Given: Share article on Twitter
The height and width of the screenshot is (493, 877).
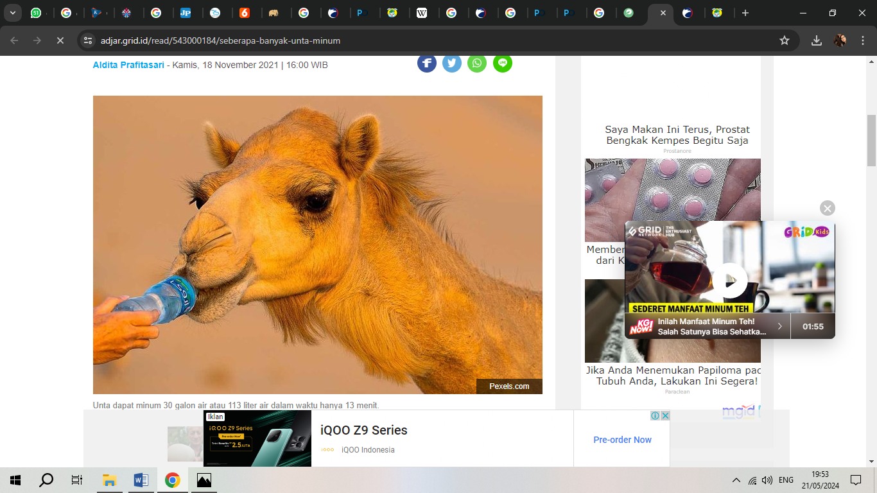Looking at the screenshot, I should pyautogui.click(x=452, y=63).
